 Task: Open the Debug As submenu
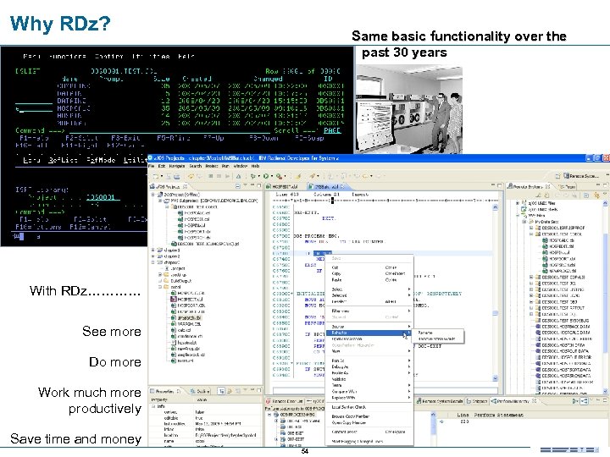click(369, 366)
